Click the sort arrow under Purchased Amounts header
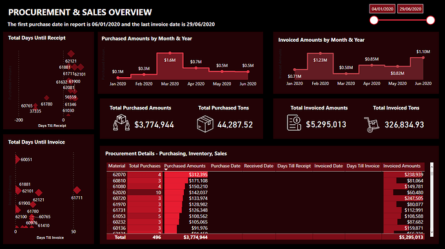 tap(166, 170)
